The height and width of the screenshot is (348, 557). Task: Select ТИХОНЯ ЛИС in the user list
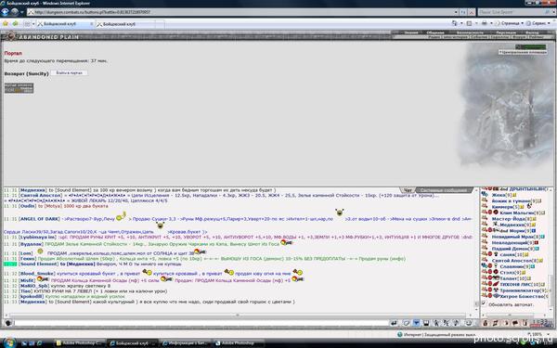click(516, 285)
